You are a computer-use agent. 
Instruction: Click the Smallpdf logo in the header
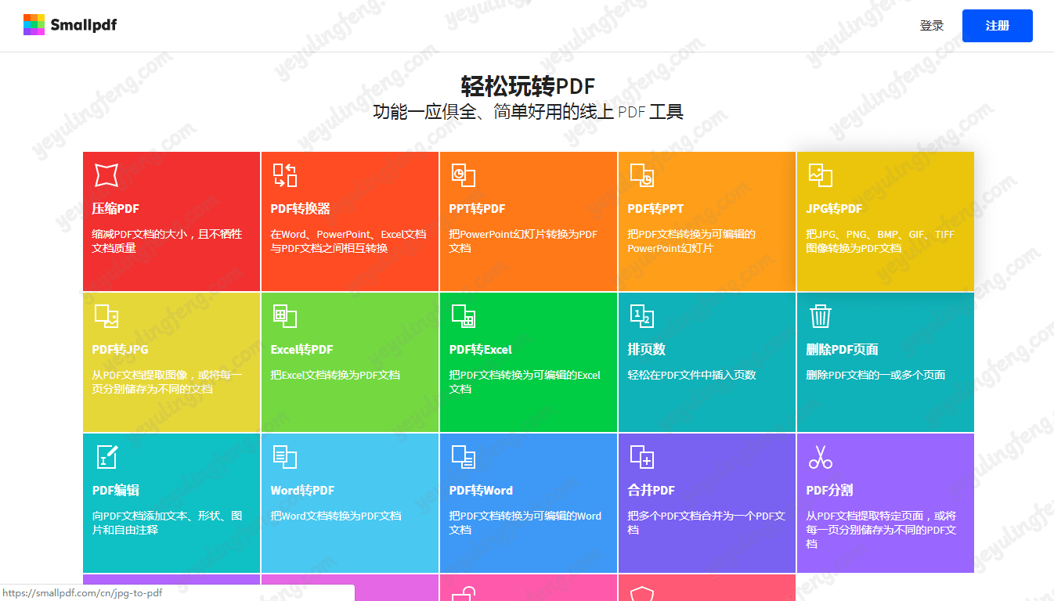point(70,25)
